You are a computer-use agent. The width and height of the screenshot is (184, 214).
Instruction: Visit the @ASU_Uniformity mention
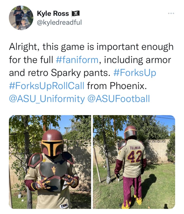click(47, 99)
